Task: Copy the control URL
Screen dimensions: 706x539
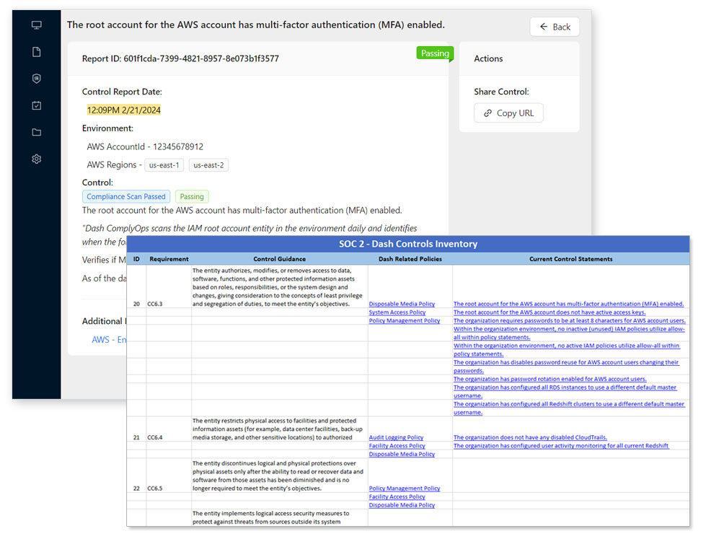Action: click(x=508, y=113)
